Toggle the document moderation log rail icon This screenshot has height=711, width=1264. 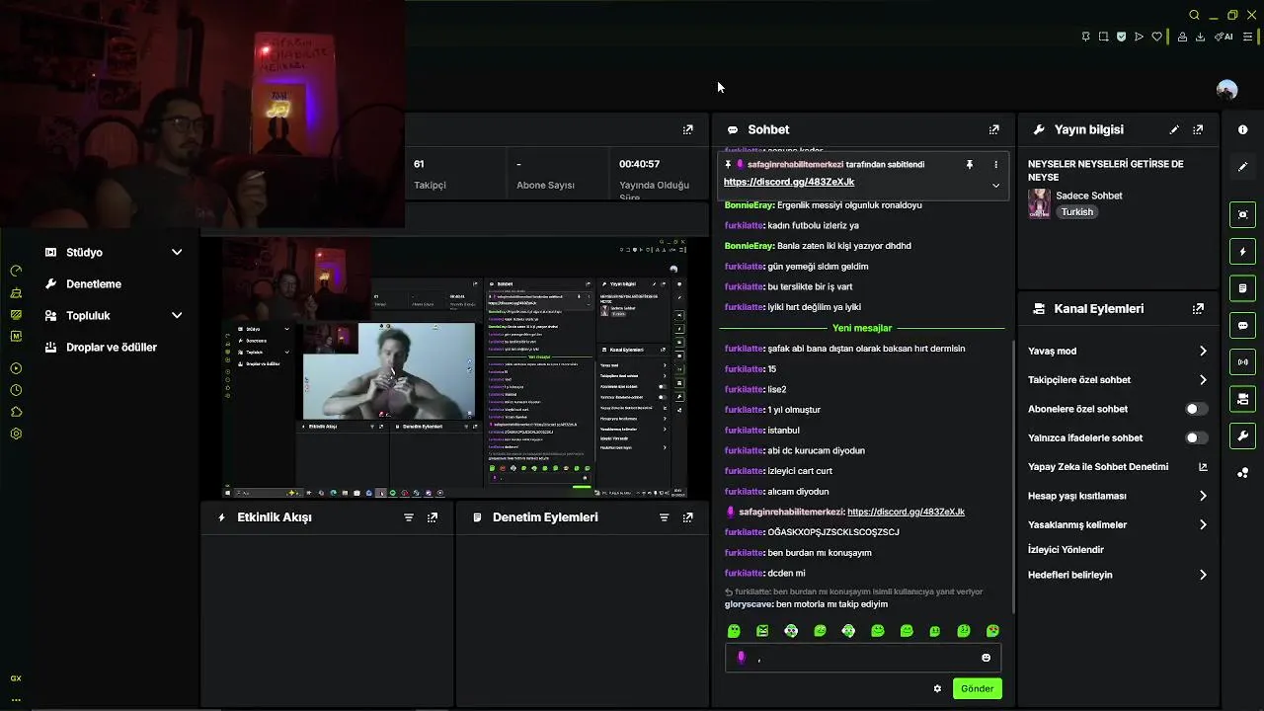[1242, 288]
